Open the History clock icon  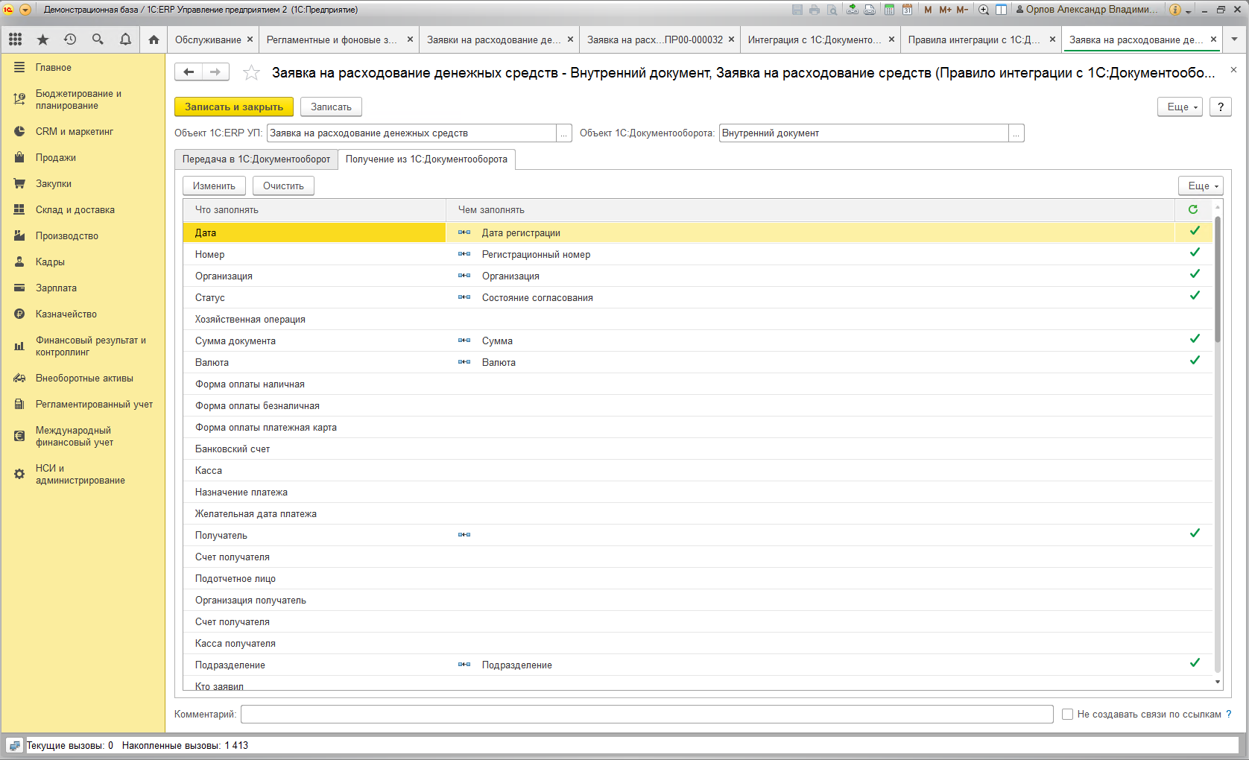pyautogui.click(x=70, y=39)
